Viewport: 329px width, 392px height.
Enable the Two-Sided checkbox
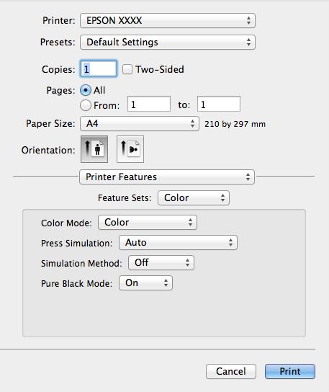tap(127, 69)
